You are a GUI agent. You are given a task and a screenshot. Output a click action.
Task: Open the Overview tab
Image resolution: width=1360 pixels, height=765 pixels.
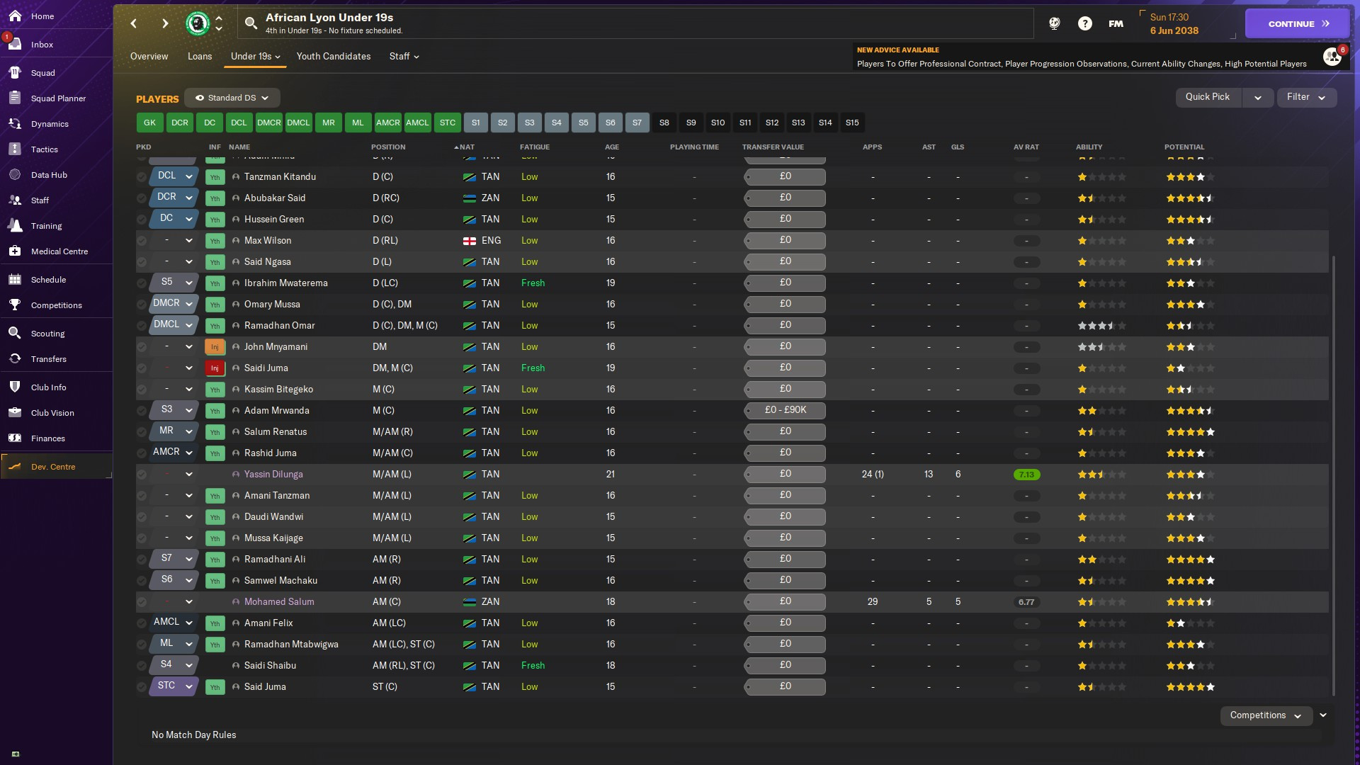[x=149, y=56]
